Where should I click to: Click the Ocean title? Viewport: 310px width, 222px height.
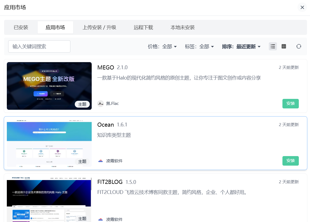106,125
